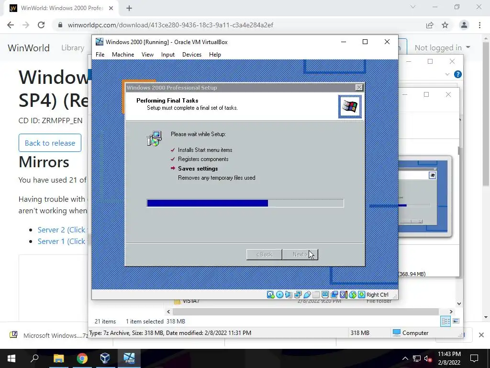Click the Back to release button

50,143
